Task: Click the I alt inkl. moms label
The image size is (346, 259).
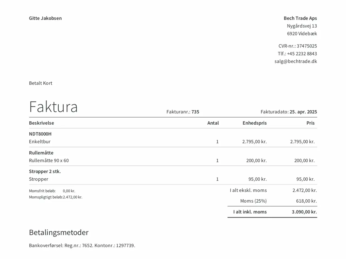Action: point(250,212)
